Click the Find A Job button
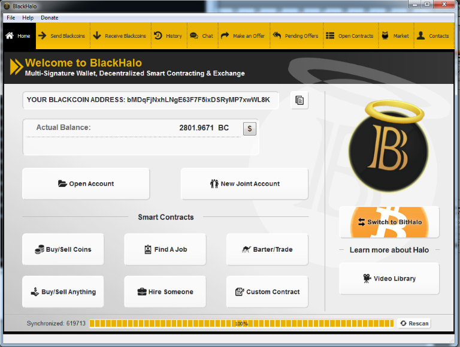The height and width of the screenshot is (347, 460). pyautogui.click(x=165, y=249)
